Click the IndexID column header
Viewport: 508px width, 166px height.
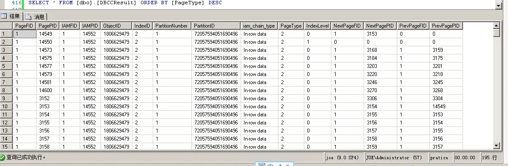coord(143,26)
